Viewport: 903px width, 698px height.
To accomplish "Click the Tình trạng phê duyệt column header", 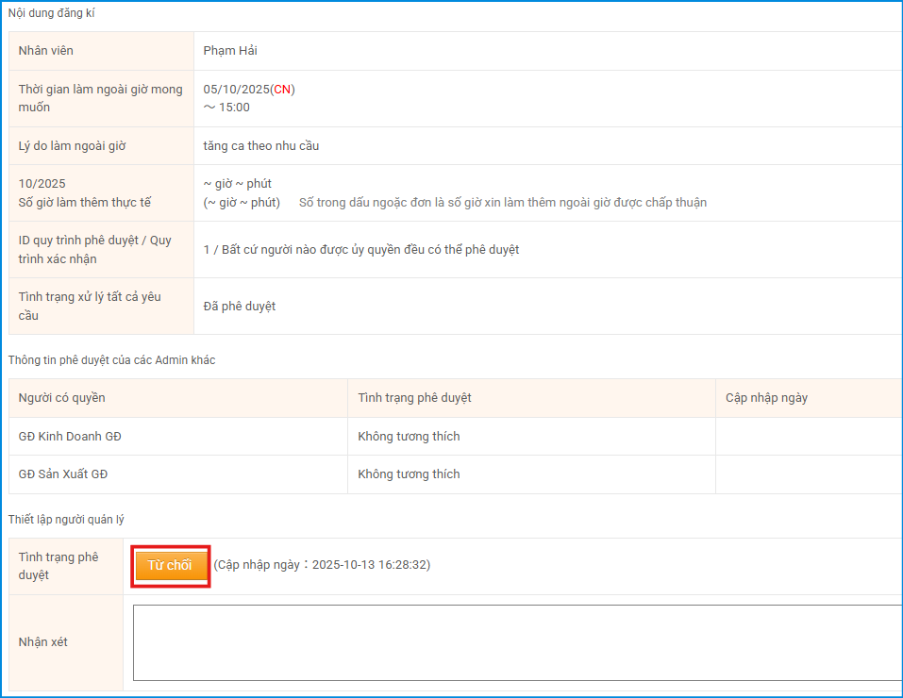I will click(414, 398).
